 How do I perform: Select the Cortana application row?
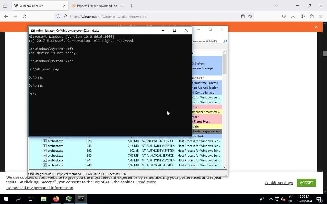point(207,131)
